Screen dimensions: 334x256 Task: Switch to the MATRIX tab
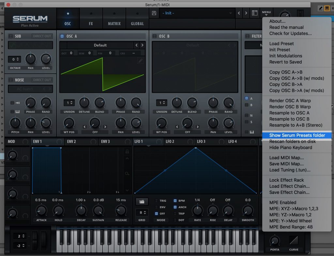[114, 19]
